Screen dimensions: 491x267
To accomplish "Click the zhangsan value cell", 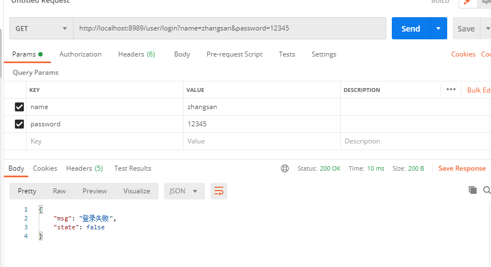I will tap(262, 107).
